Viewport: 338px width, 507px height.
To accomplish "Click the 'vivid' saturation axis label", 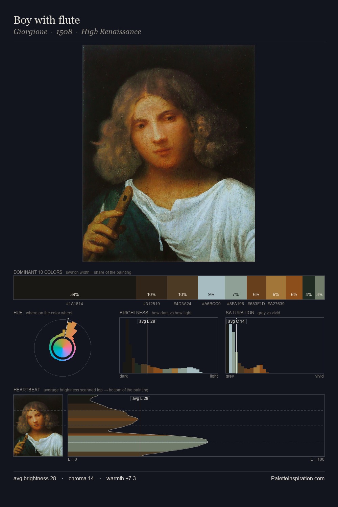I will point(319,376).
